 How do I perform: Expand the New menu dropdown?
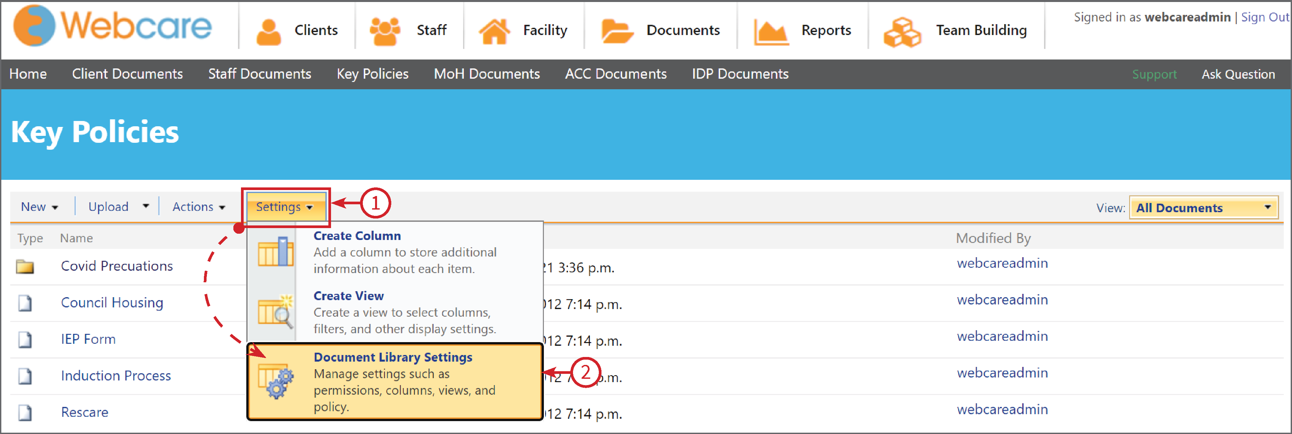(x=39, y=206)
